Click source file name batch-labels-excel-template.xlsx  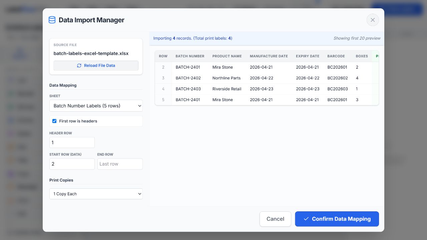click(91, 53)
